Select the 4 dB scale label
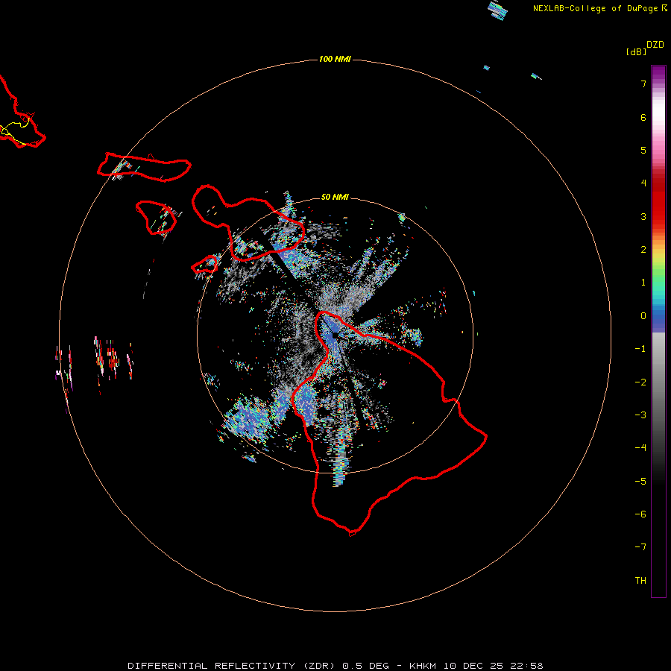The image size is (671, 671). (643, 183)
